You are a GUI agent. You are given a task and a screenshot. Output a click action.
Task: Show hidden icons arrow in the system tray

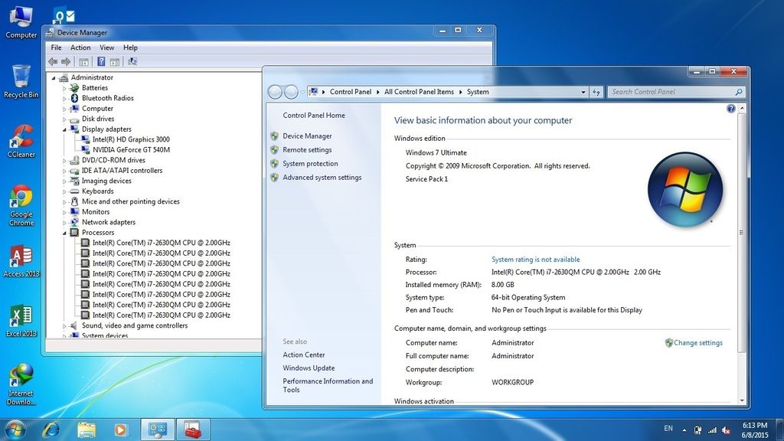point(684,429)
